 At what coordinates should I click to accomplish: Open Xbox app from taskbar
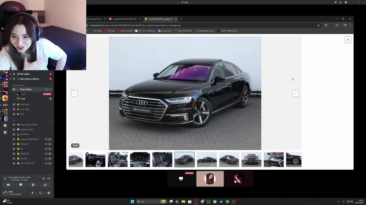(x=215, y=202)
